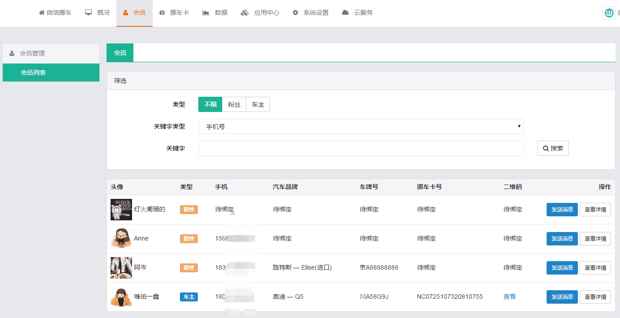This screenshot has height=318, width=620.
Task: Click the 关键字 text input field
Action: (x=360, y=148)
